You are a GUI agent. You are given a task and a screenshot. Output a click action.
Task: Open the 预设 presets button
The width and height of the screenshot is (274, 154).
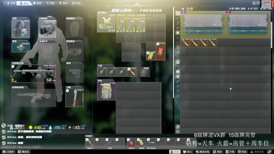click(217, 152)
